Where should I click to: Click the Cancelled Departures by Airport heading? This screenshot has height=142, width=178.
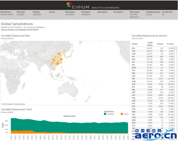149,36
